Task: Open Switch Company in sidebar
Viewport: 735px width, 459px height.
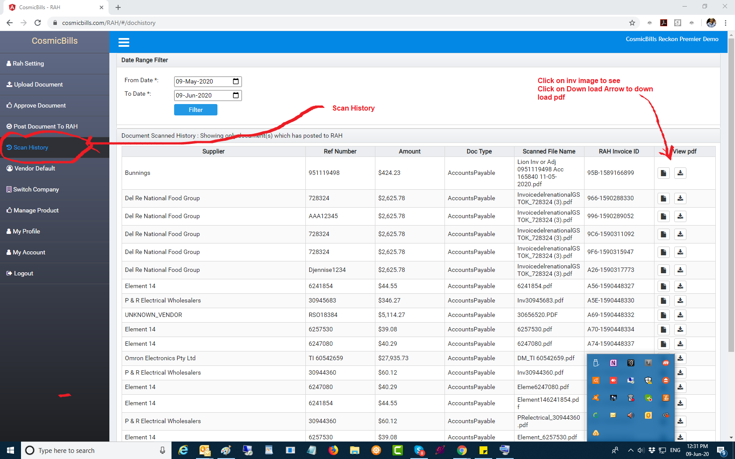Action: pos(36,189)
